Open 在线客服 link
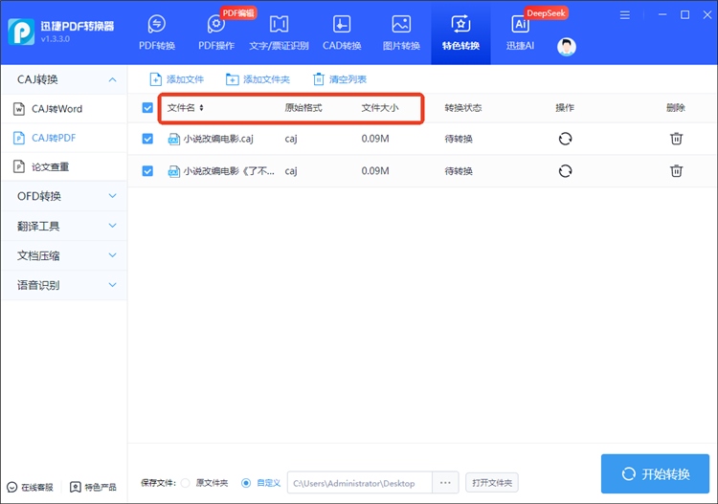 [x=31, y=487]
